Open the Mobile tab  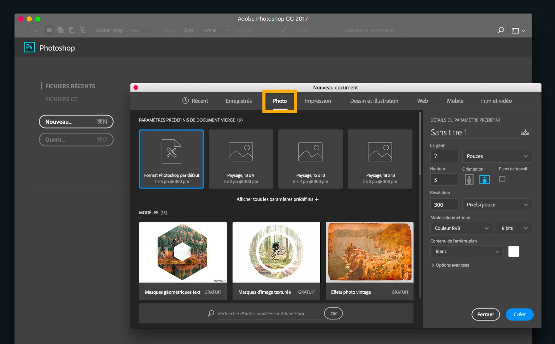(455, 101)
